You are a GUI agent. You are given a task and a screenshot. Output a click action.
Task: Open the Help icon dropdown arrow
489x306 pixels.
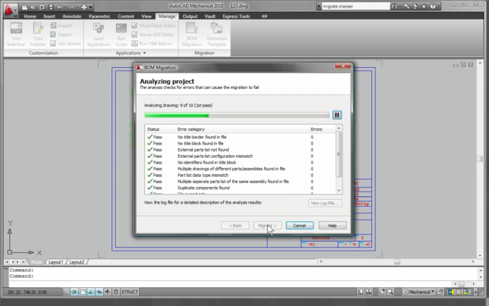(438, 6)
